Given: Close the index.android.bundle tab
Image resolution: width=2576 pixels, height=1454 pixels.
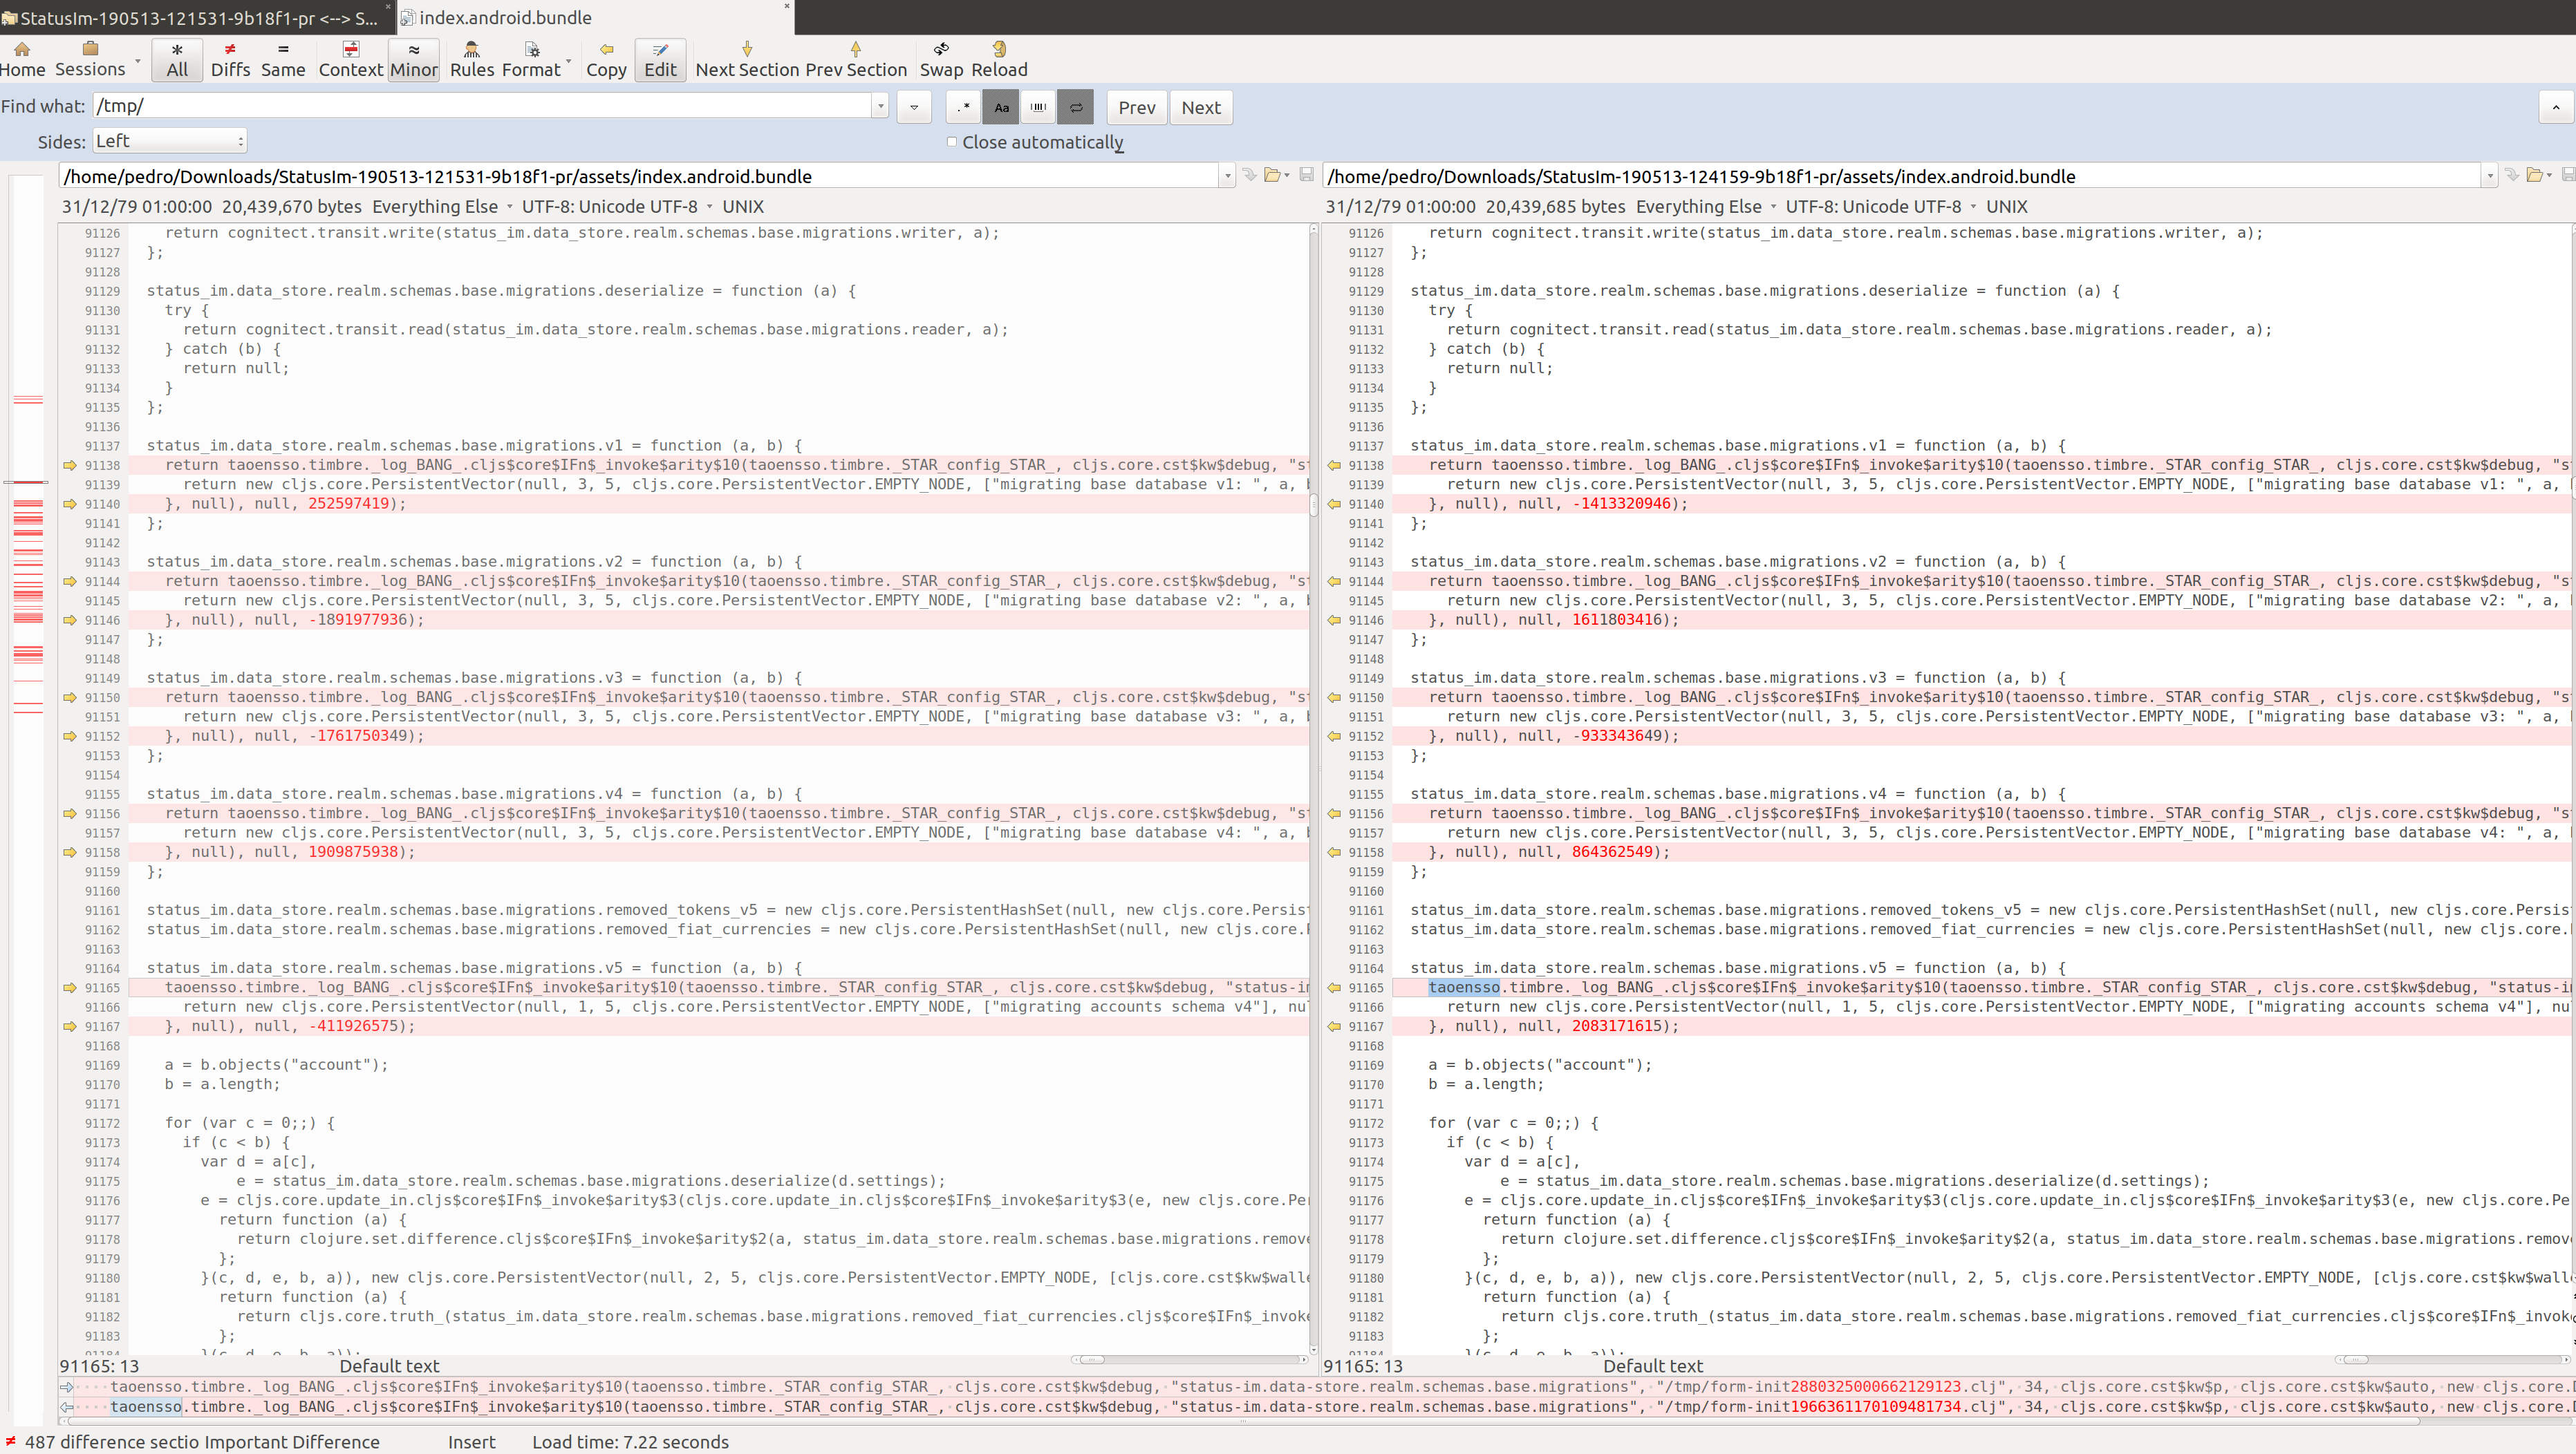Looking at the screenshot, I should [x=786, y=6].
